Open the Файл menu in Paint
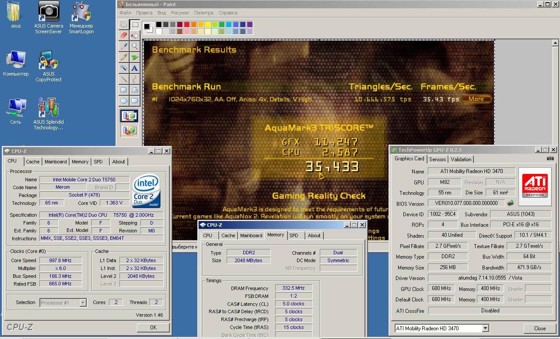This screenshot has width=560, height=339. point(125,13)
